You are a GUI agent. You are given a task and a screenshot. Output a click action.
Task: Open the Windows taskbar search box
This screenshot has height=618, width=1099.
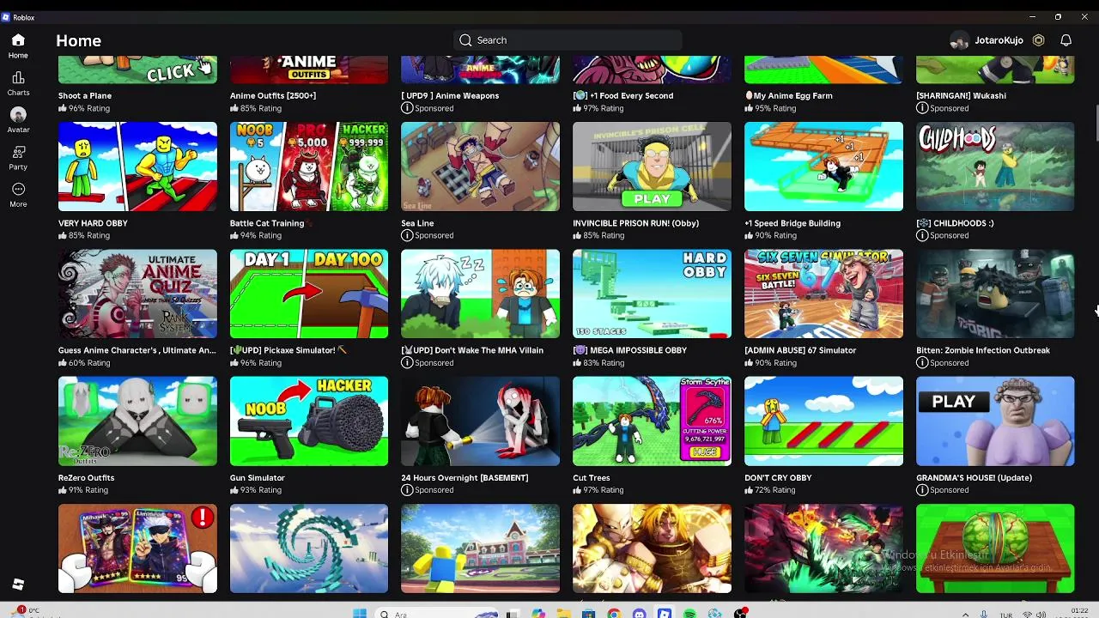tap(438, 614)
